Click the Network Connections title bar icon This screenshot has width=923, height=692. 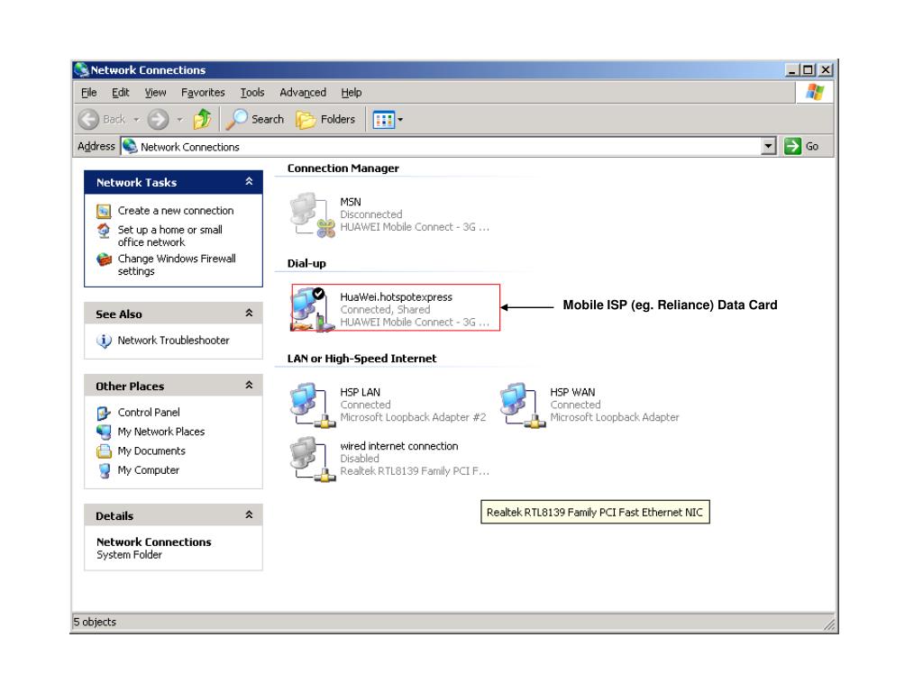tap(81, 69)
